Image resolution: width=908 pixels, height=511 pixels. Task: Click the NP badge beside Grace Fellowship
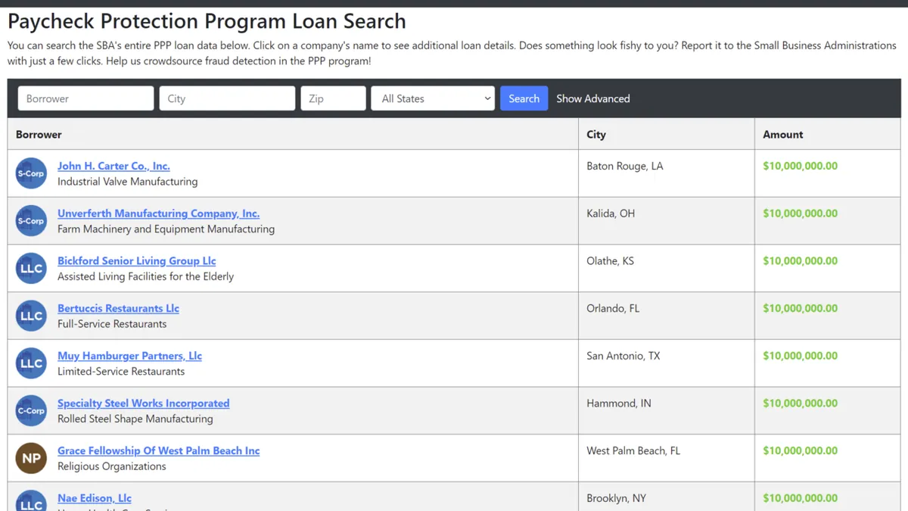click(x=31, y=458)
